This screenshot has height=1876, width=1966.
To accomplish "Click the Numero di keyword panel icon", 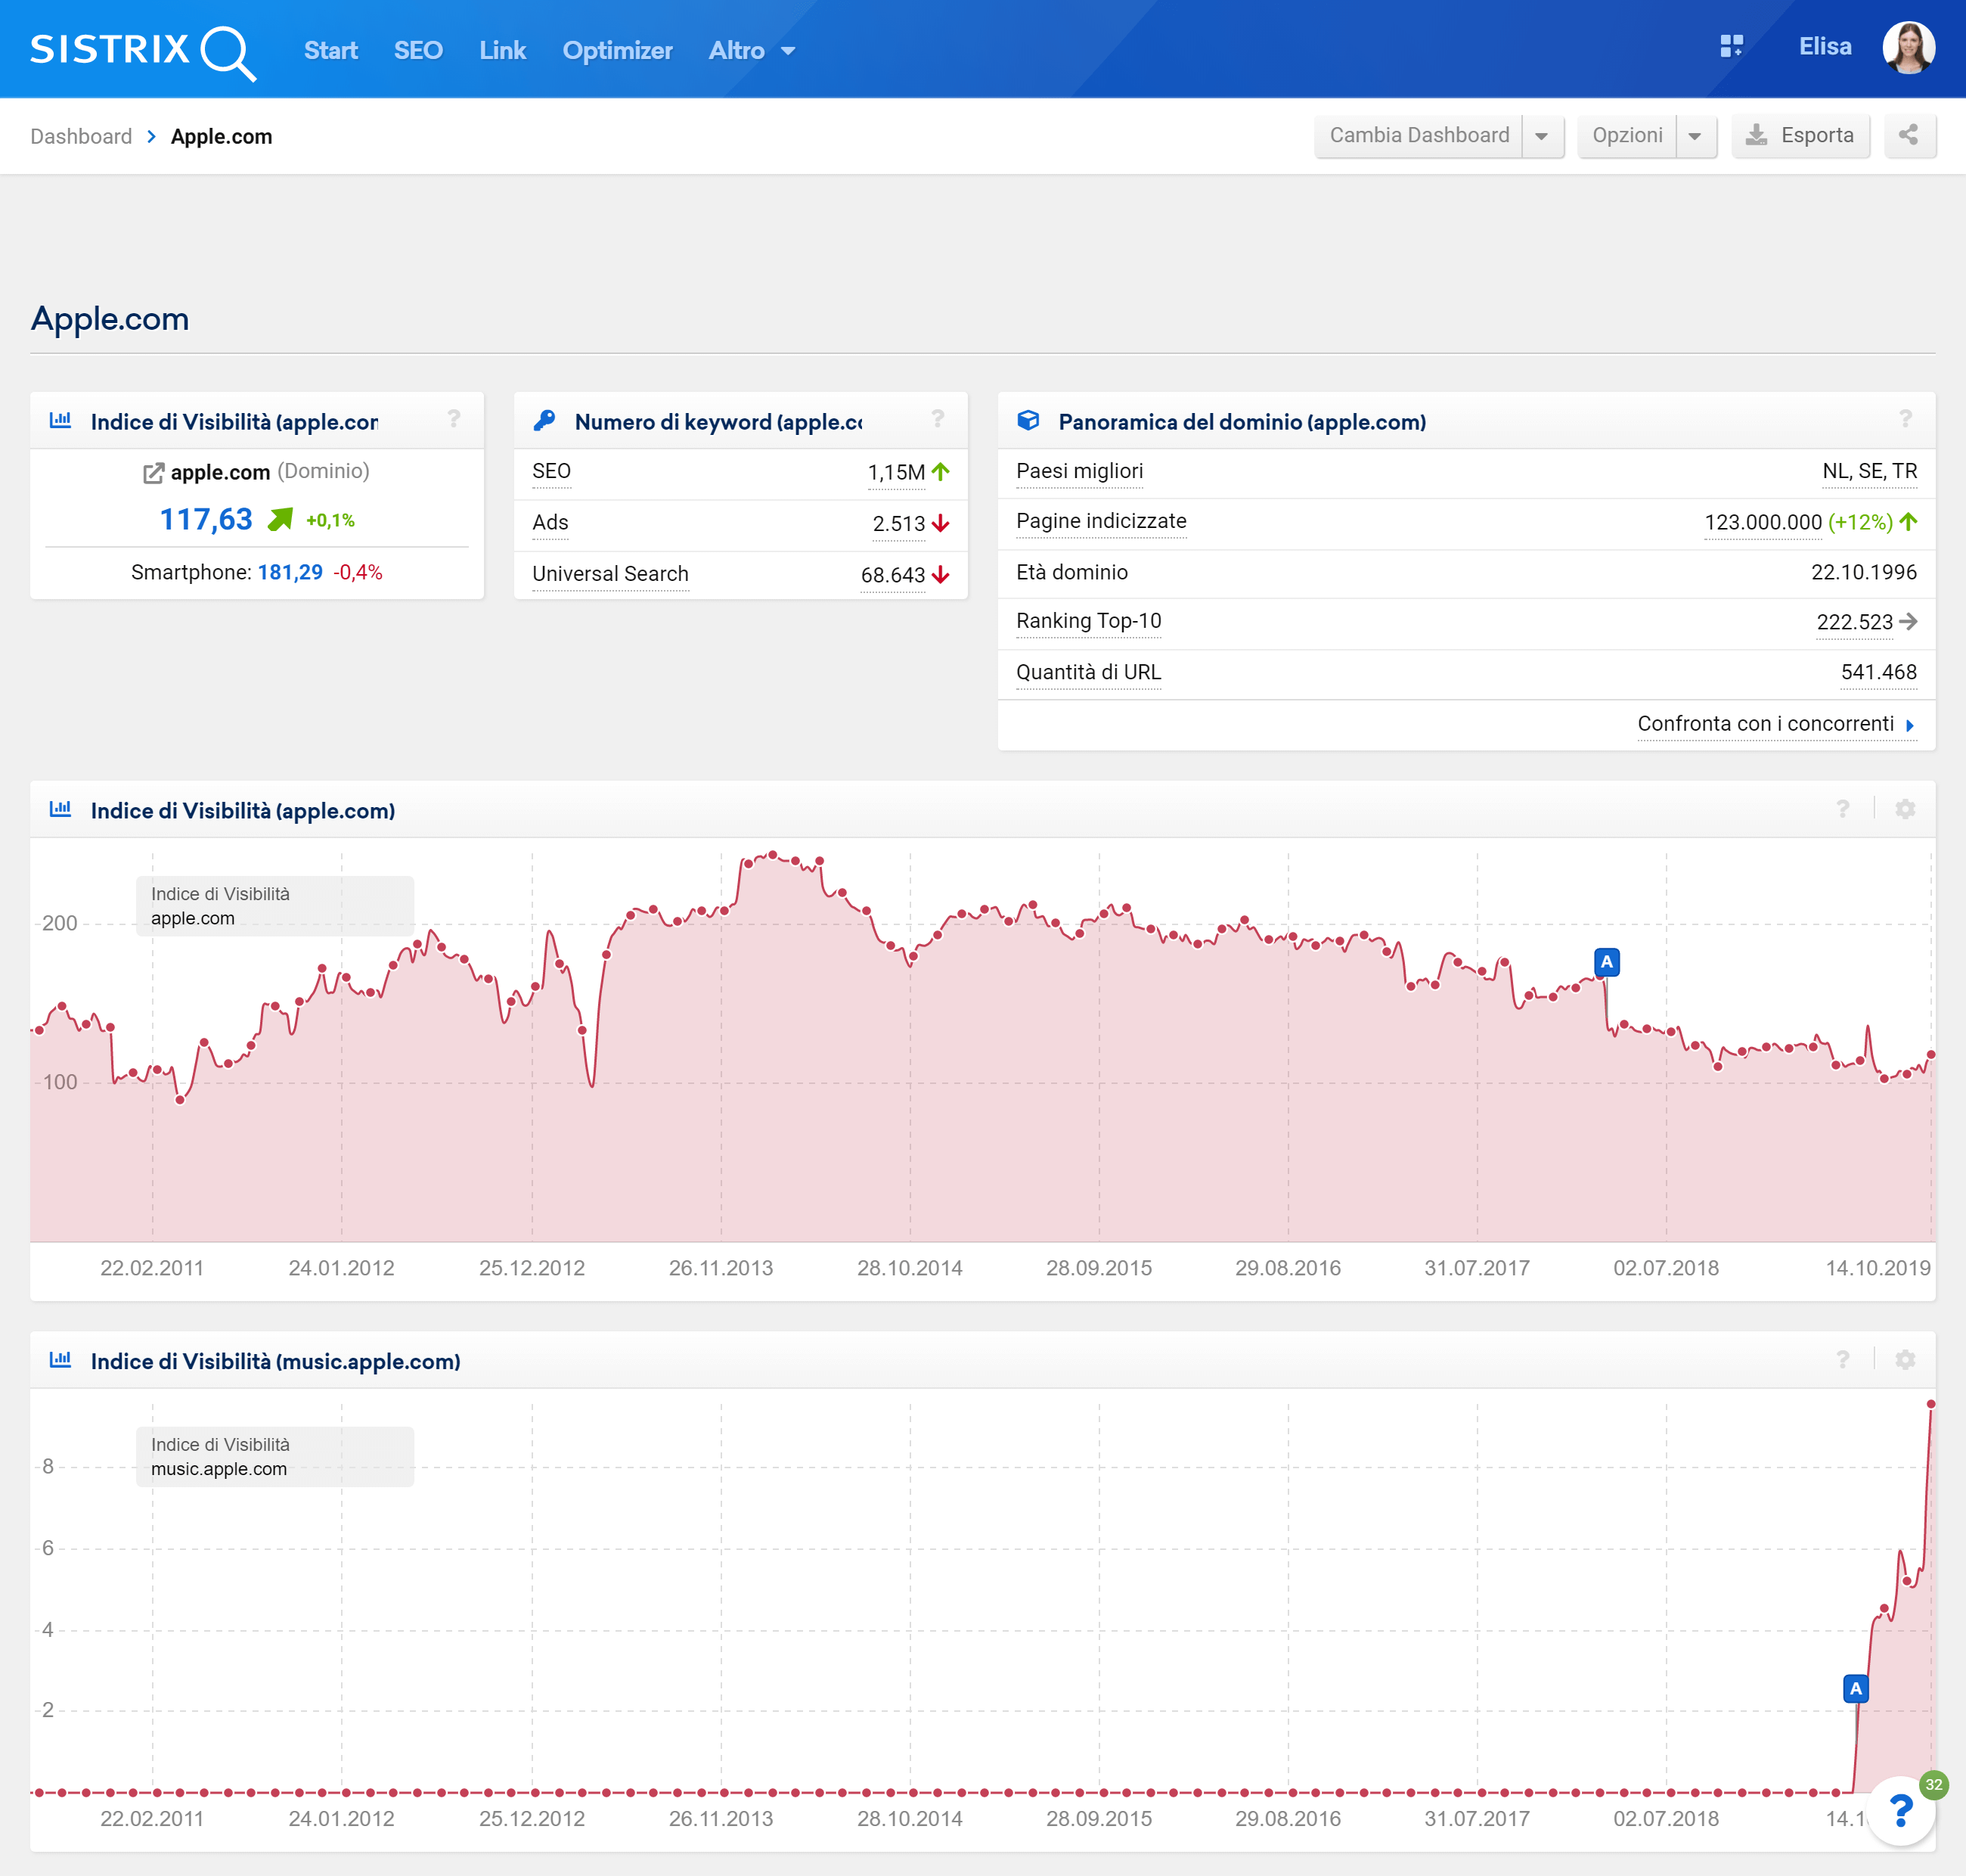I will [542, 421].
